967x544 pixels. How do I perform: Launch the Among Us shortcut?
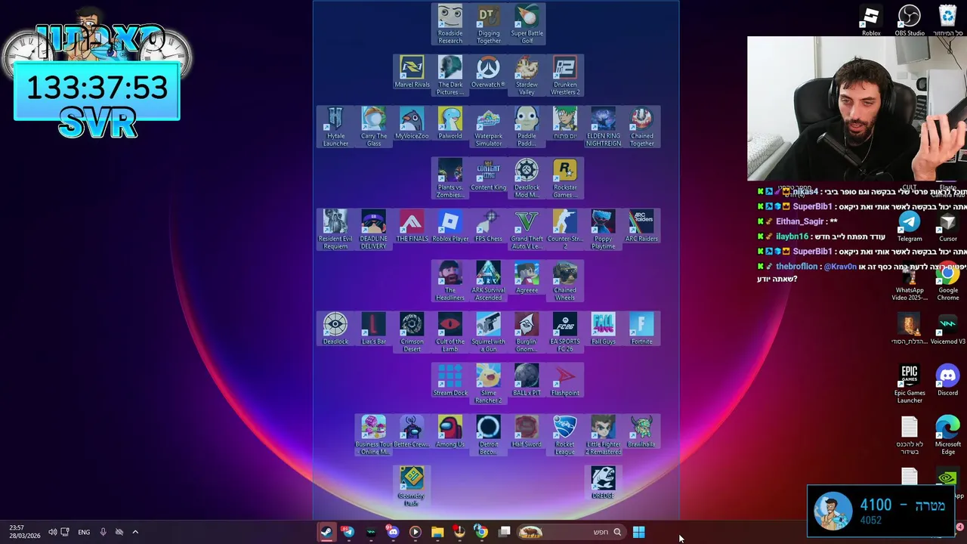(450, 432)
